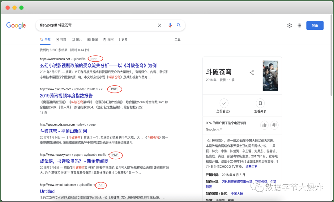Open the 斗破苍穹 - 平顶山新闻网 result
This screenshot has height=202, width=334.
point(63,131)
